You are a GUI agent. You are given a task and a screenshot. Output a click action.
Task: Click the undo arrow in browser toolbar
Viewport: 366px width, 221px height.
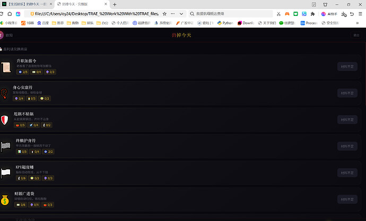tap(352, 14)
